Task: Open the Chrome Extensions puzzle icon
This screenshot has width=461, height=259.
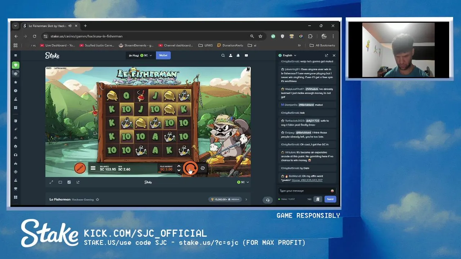Action: [310, 36]
